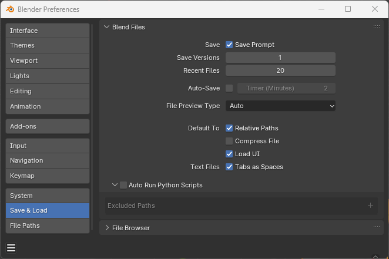Click the Blend Files panel drag grip

[377, 27]
